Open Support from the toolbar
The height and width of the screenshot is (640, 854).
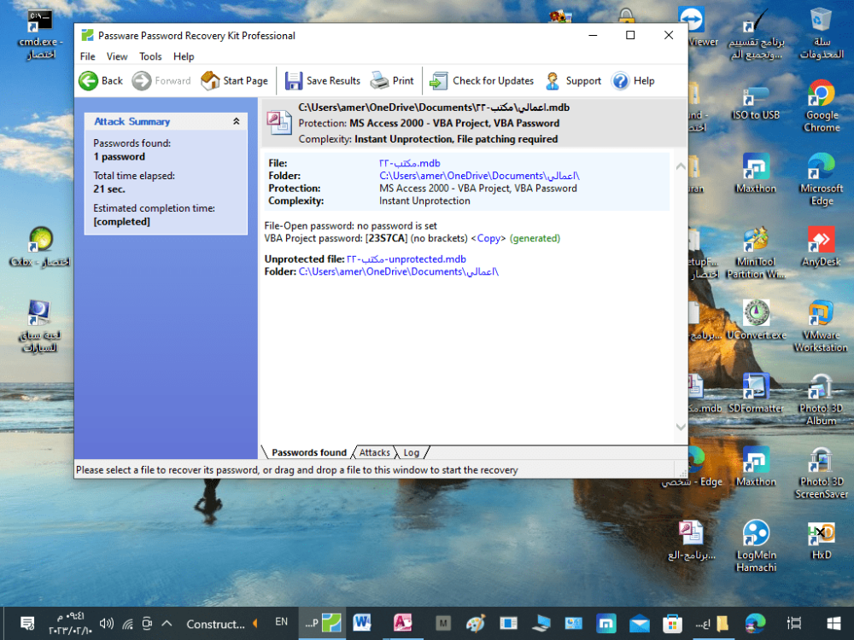pos(573,81)
